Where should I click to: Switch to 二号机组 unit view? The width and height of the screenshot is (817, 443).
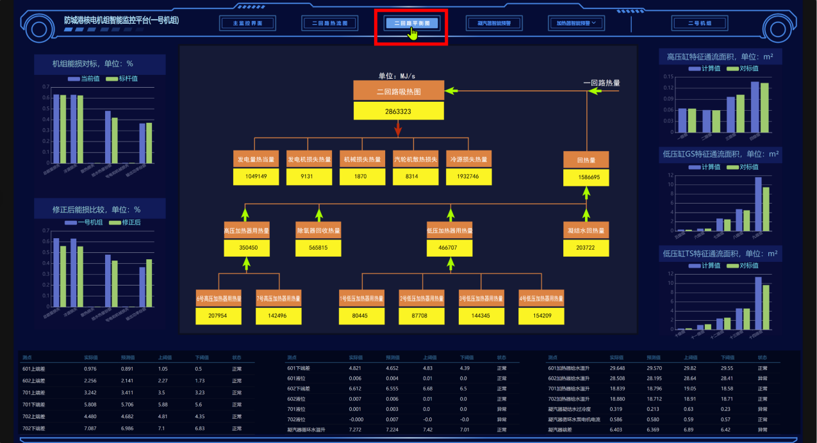tap(699, 23)
